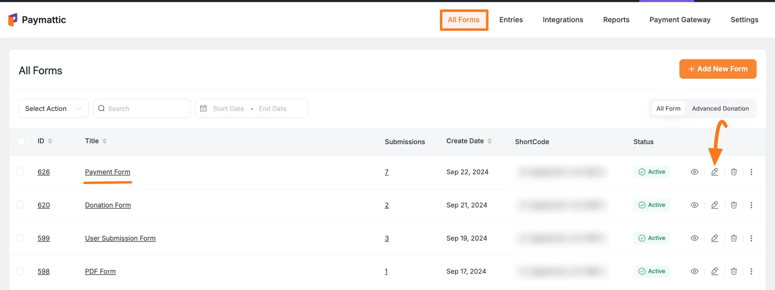The width and height of the screenshot is (775, 290).
Task: Go to the Entries tab
Action: (x=511, y=20)
